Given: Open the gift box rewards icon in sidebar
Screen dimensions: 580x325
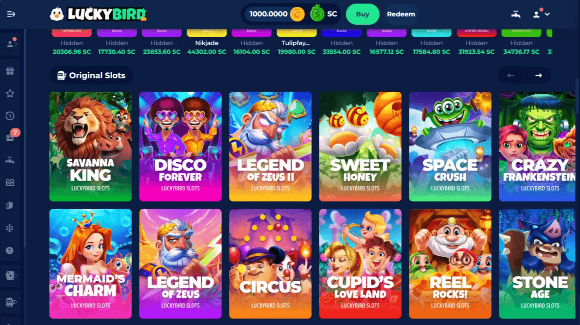Looking at the screenshot, I should (10, 71).
